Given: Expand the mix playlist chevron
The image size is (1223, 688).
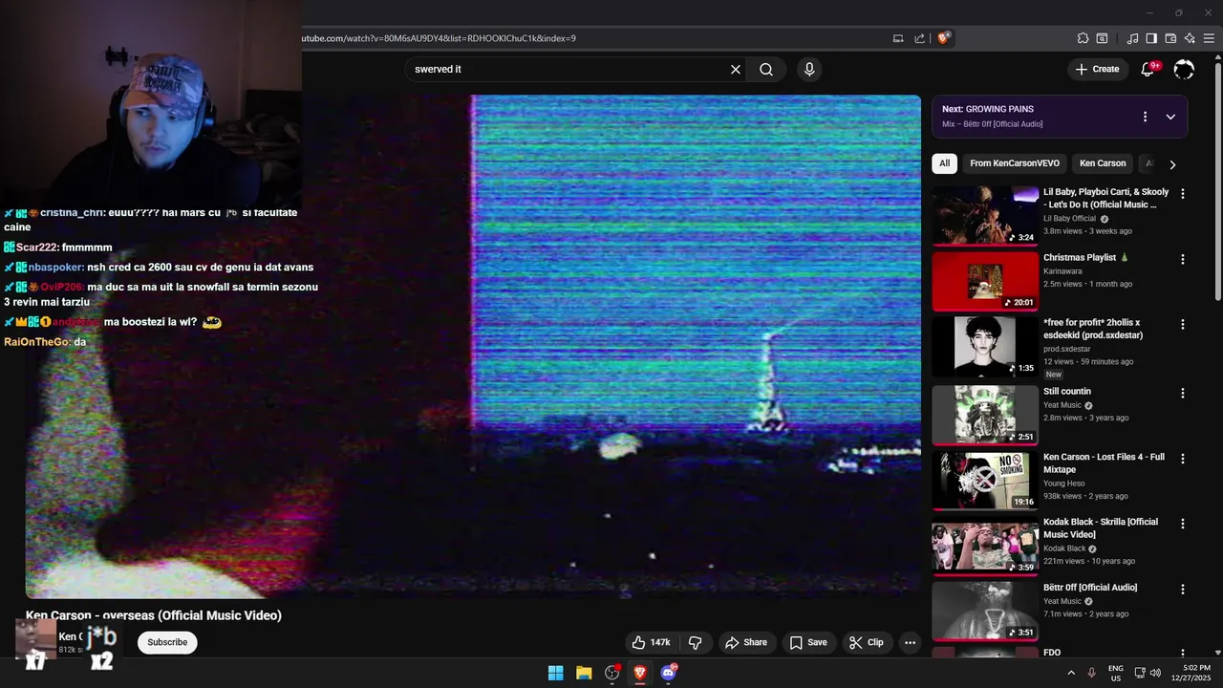Looking at the screenshot, I should (1170, 117).
